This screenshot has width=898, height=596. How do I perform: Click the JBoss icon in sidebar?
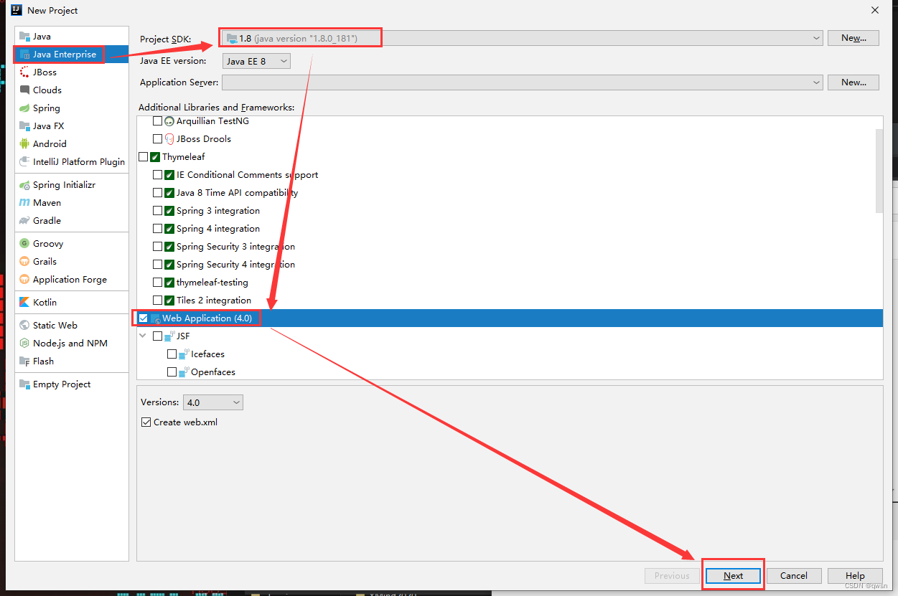pyautogui.click(x=25, y=72)
